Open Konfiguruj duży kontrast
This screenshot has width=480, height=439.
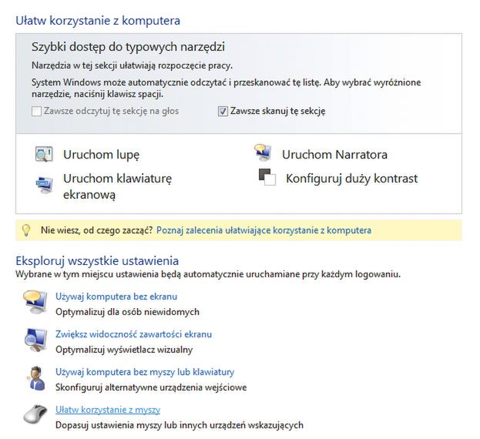coord(351,179)
